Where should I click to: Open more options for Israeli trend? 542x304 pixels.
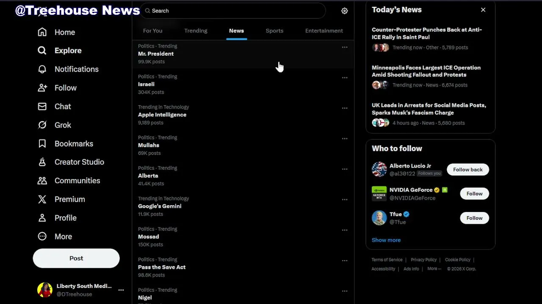[x=345, y=78]
